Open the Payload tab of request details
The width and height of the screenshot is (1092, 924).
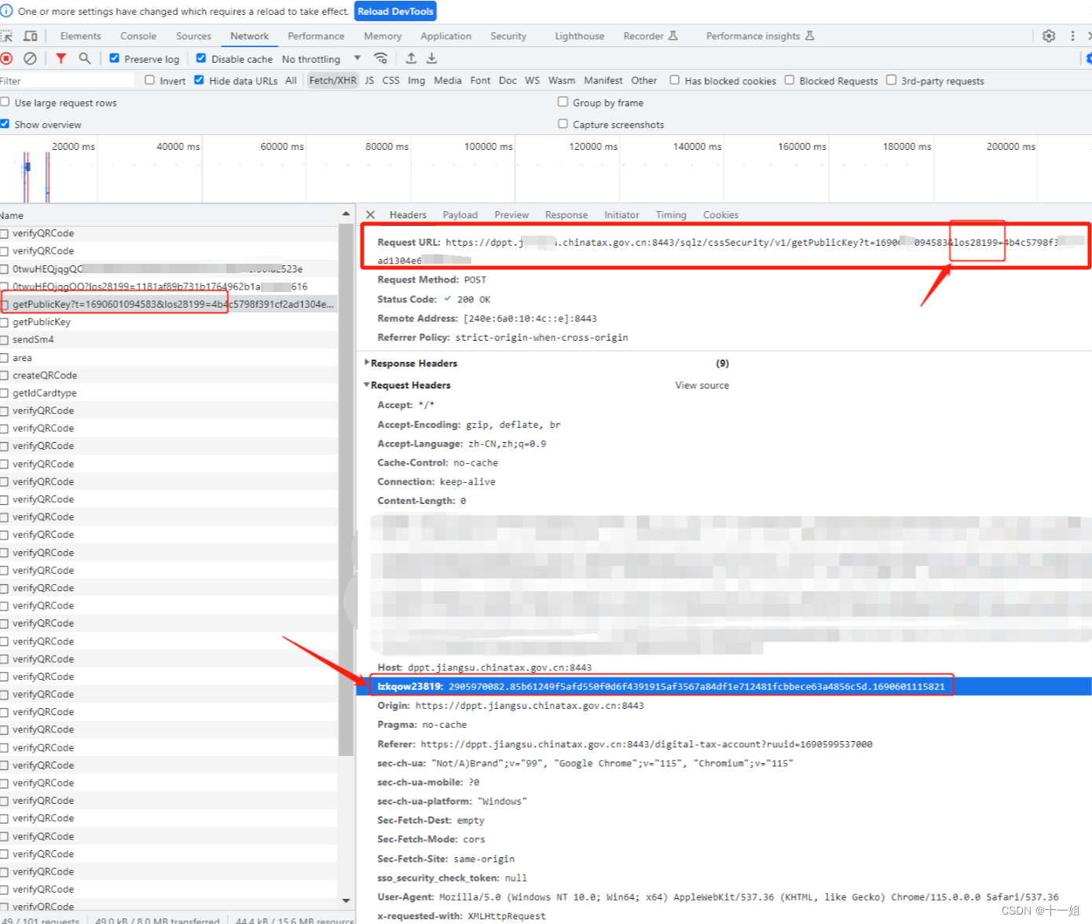click(x=460, y=215)
